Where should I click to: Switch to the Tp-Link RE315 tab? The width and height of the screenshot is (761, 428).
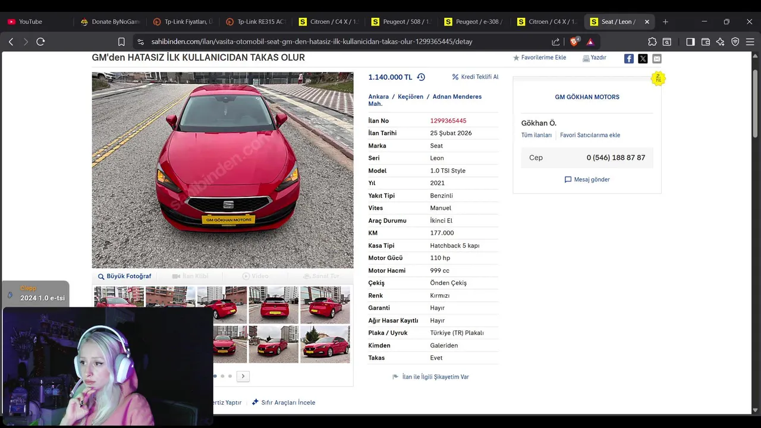(x=256, y=21)
